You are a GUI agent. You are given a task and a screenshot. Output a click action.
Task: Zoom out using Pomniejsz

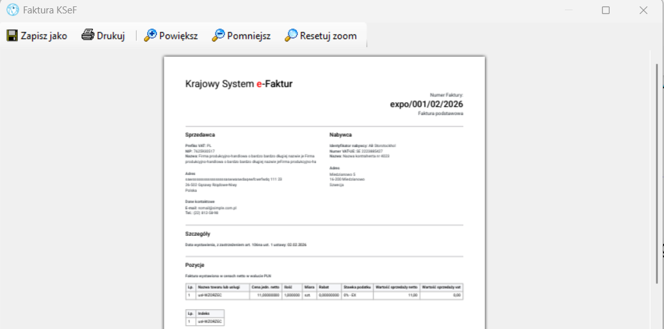point(241,36)
